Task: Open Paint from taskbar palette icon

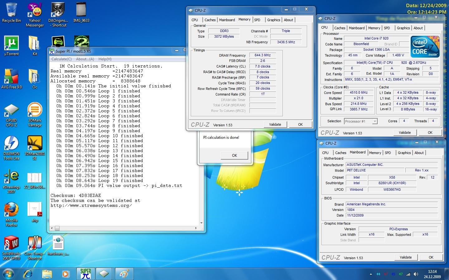Action: [124, 274]
